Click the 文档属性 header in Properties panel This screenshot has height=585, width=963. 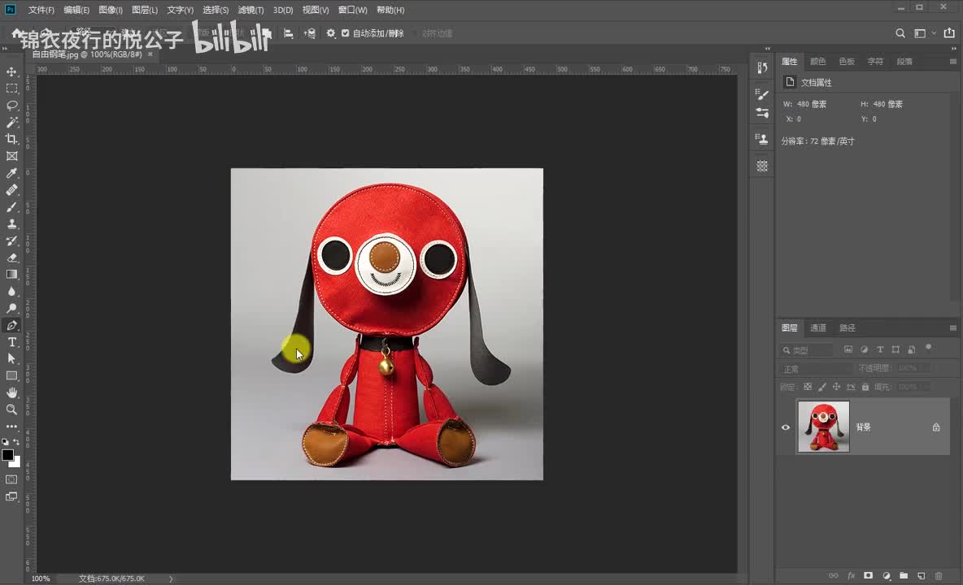click(816, 83)
